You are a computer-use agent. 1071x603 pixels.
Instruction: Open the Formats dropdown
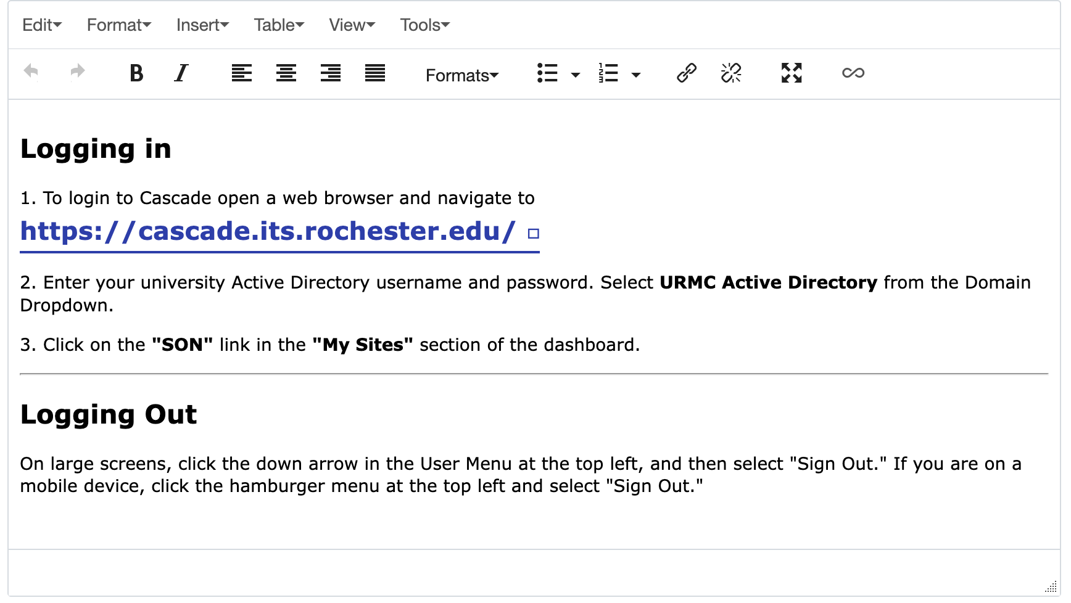pos(461,75)
